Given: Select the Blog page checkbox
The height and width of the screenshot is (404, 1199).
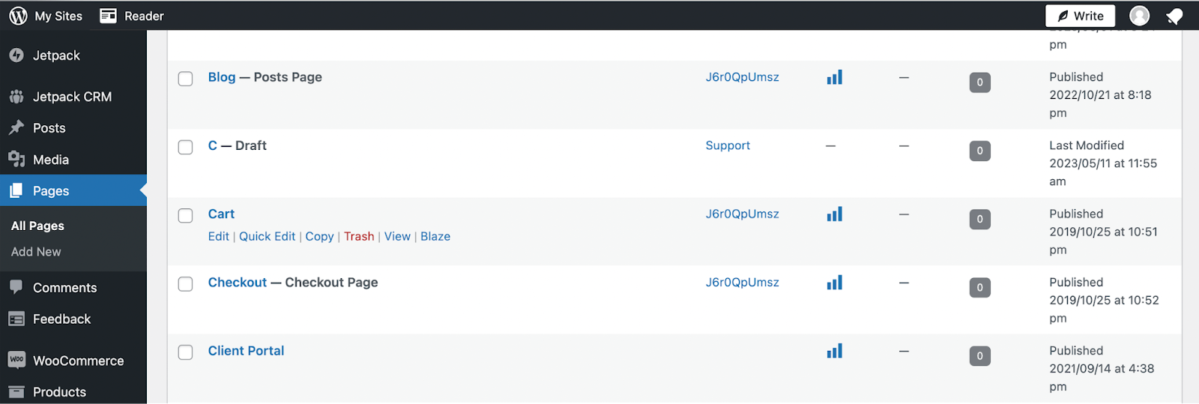Looking at the screenshot, I should tap(185, 79).
